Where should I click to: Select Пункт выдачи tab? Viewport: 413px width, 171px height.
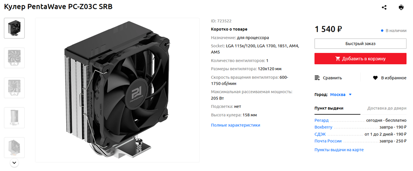329,108
